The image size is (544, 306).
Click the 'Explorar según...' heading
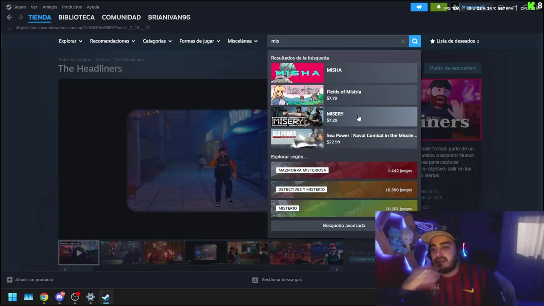tap(289, 157)
